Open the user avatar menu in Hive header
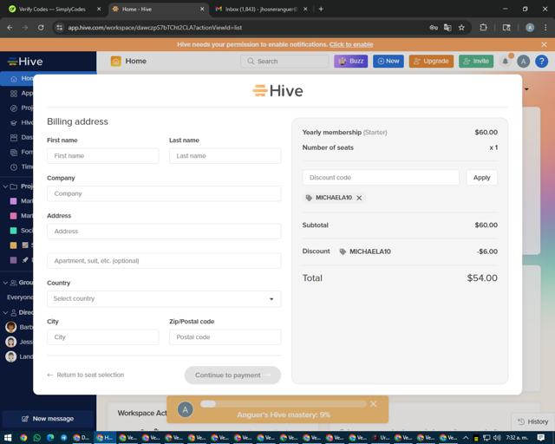 click(523, 62)
